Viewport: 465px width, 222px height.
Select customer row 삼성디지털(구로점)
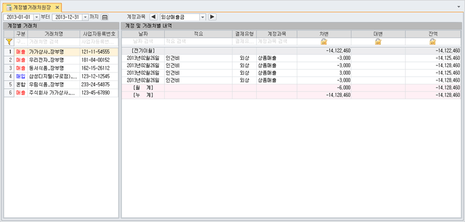pos(61,76)
